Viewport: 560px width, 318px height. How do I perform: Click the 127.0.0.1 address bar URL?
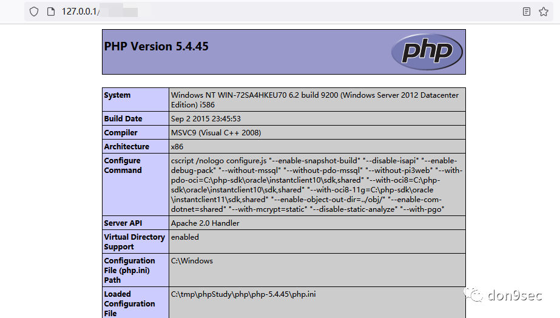coord(80,12)
